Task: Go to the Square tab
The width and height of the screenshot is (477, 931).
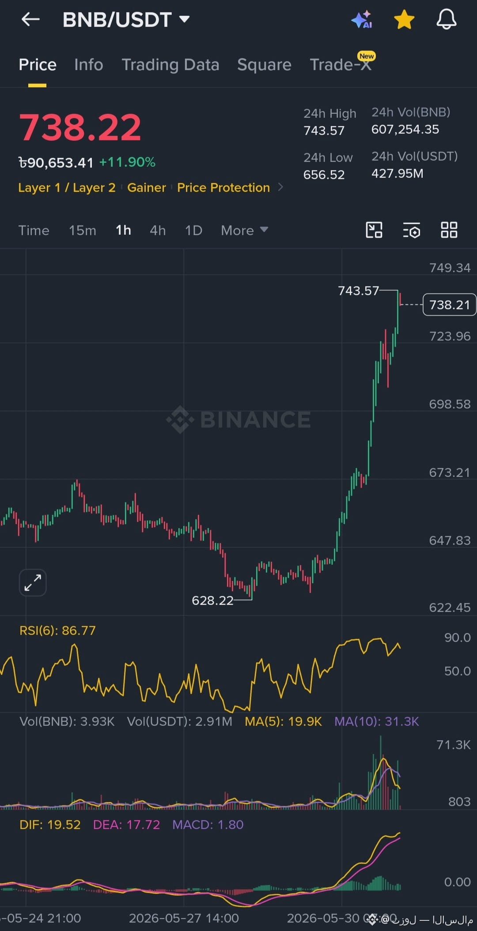Action: [264, 65]
